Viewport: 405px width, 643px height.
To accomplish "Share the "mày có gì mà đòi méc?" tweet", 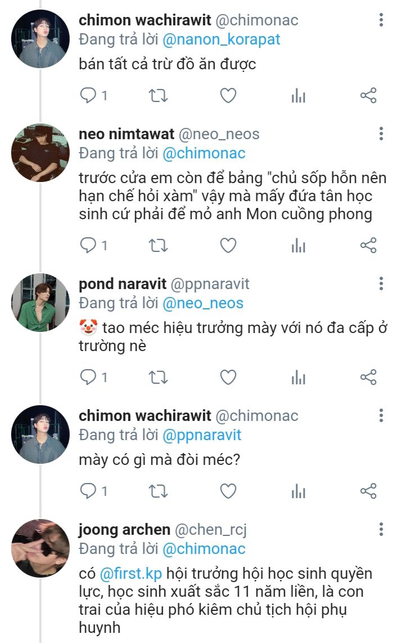I will point(368,491).
